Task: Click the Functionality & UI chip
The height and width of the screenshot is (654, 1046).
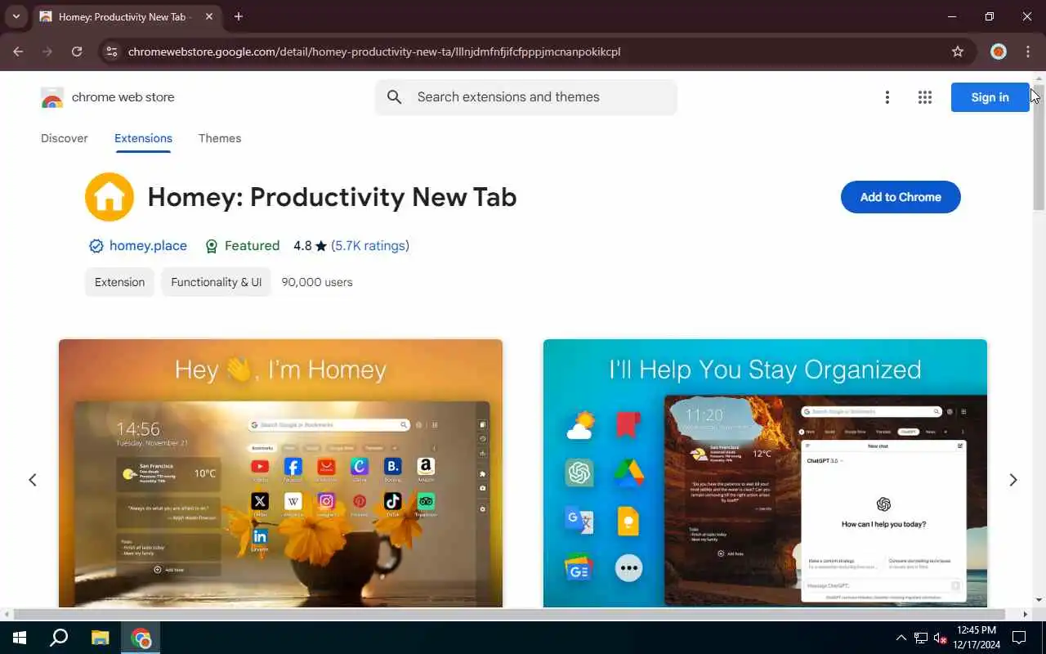Action: [217, 282]
